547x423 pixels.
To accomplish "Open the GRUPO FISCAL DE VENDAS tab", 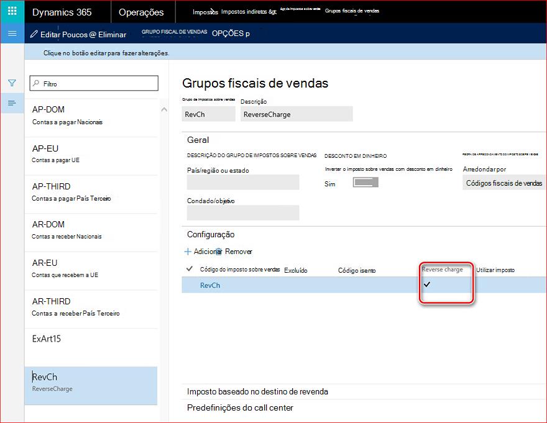I will point(175,32).
